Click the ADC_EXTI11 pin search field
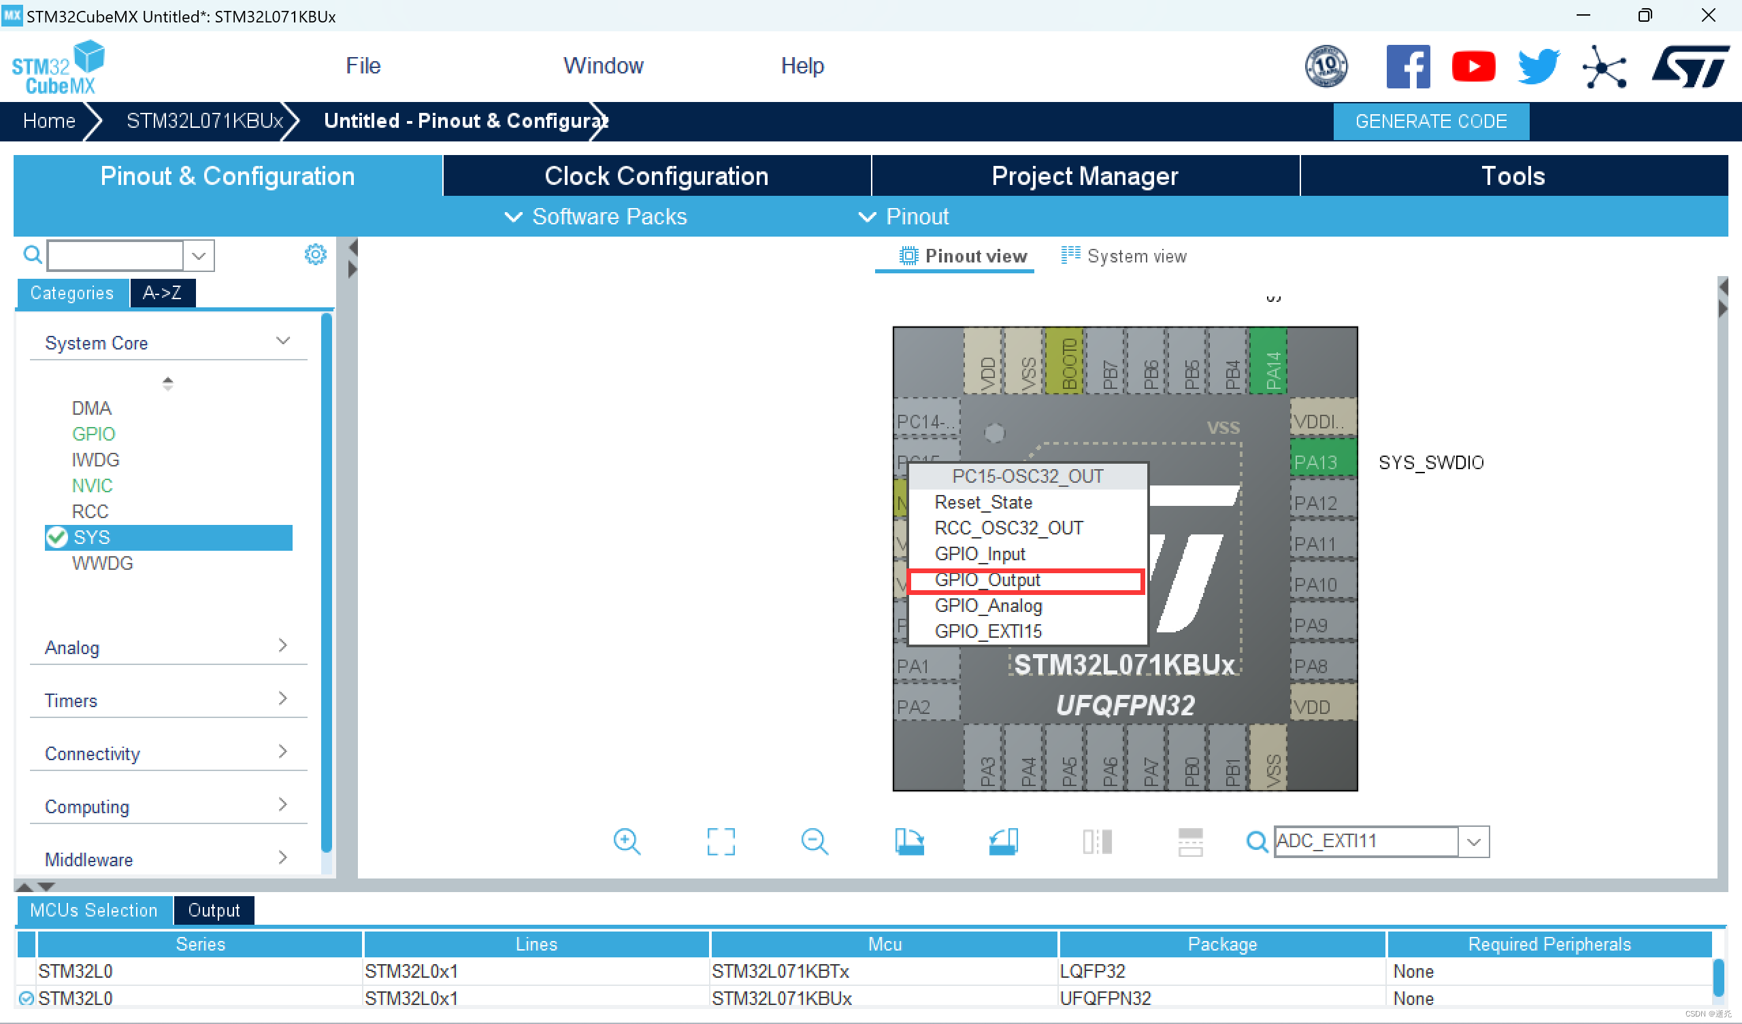Screen dimensions: 1742x1024 coord(1366,842)
